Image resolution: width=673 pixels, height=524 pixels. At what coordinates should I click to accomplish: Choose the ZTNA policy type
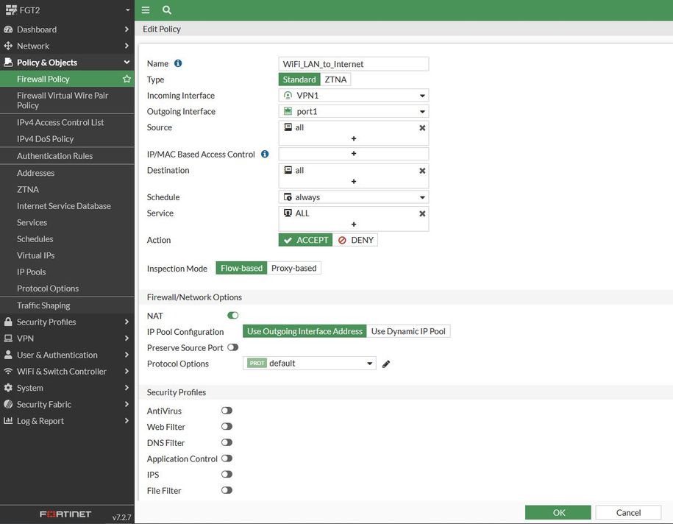pyautogui.click(x=335, y=79)
